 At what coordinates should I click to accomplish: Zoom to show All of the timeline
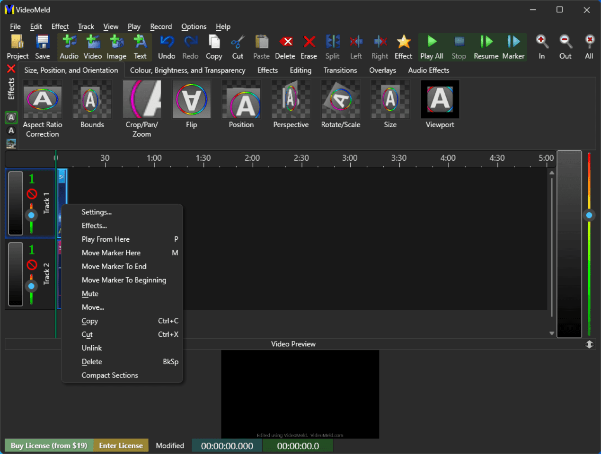589,47
